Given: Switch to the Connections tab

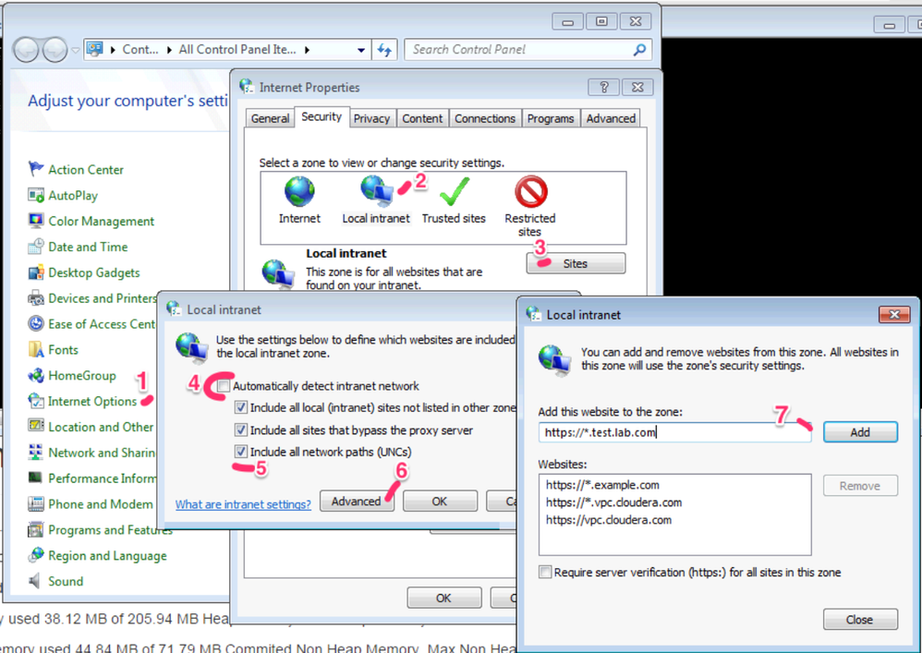Looking at the screenshot, I should point(484,119).
